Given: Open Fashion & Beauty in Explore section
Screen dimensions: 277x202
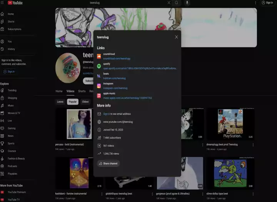Looking at the screenshot, I should point(17,159).
